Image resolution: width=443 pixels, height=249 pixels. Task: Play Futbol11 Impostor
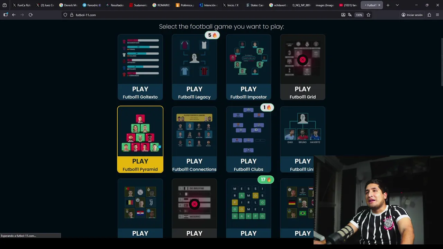coord(248,92)
